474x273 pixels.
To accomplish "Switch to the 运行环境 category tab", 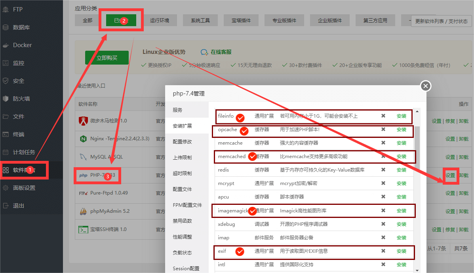I will pos(160,21).
